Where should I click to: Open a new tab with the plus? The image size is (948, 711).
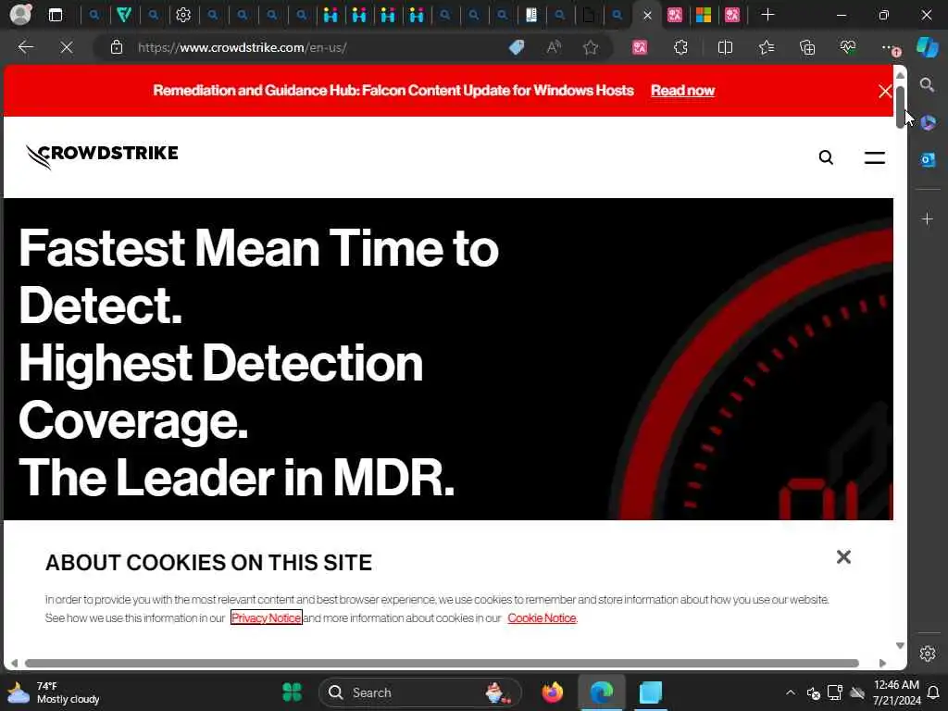pos(767,15)
